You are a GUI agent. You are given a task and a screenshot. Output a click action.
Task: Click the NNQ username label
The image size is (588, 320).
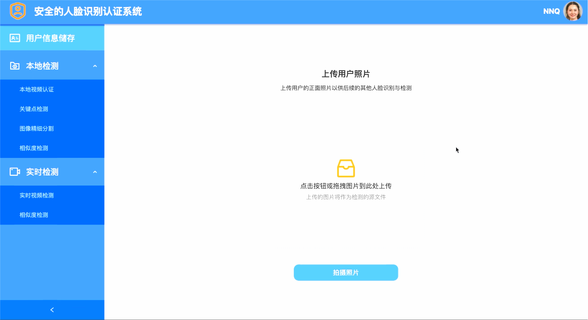click(x=551, y=11)
